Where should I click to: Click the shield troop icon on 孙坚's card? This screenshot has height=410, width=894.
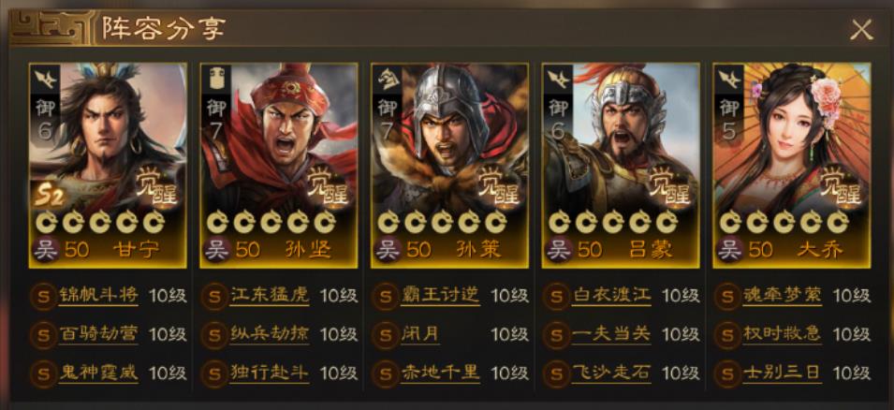click(x=215, y=78)
